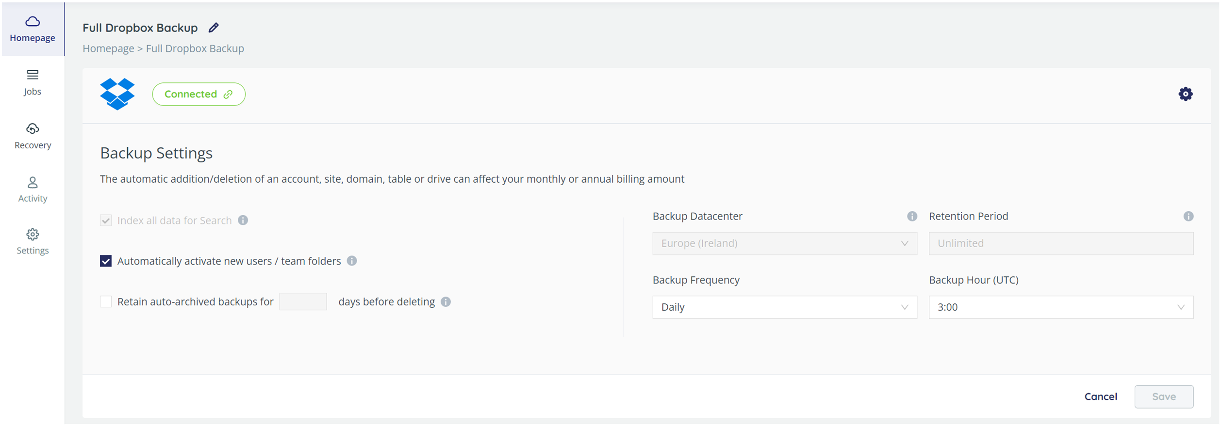Viewport: 1222px width, 425px height.
Task: Click the Full Dropbox Backup breadcrumb
Action: 195,48
